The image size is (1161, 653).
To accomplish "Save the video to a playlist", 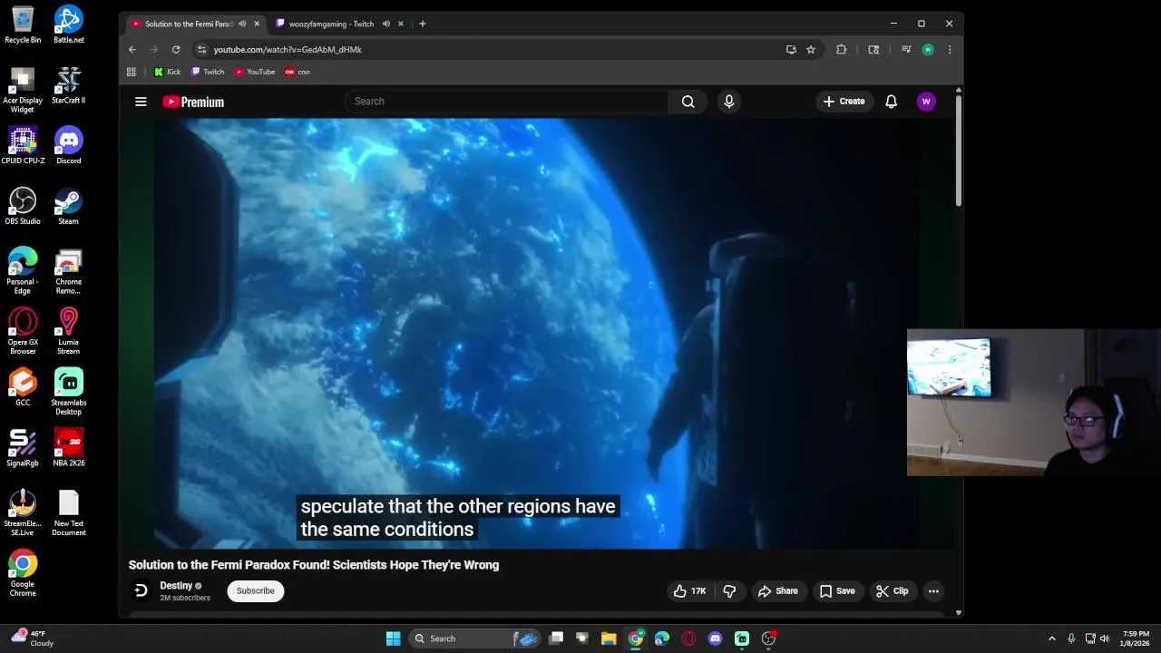I will click(x=837, y=591).
